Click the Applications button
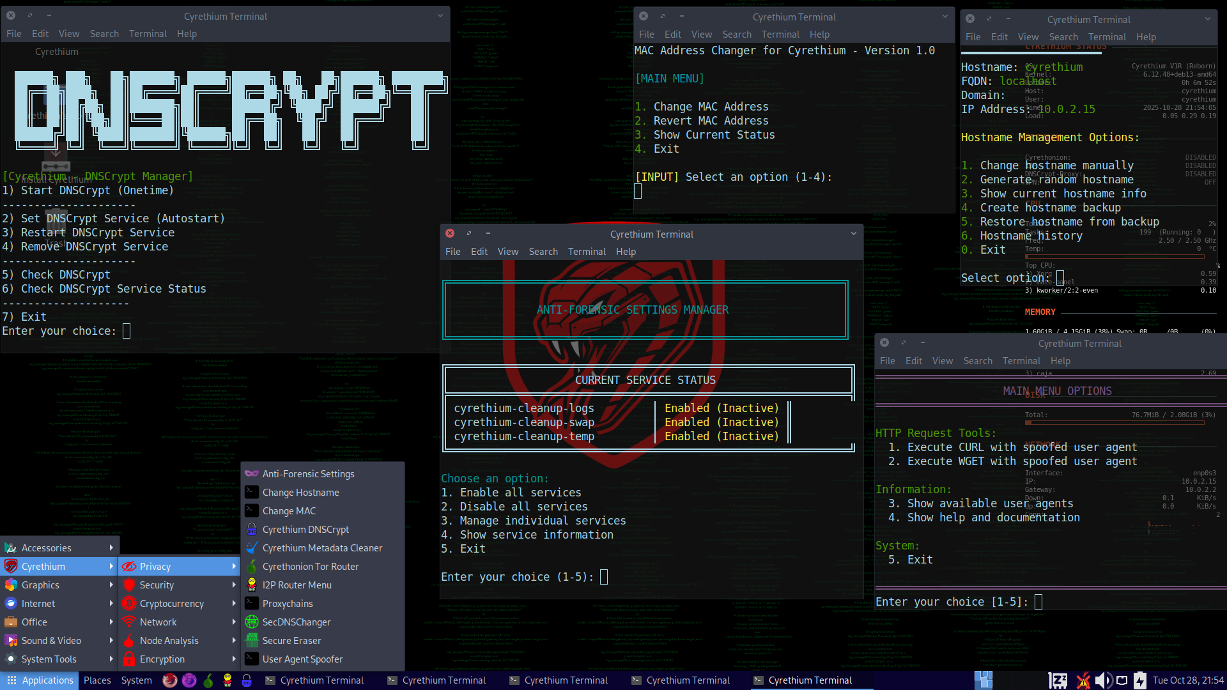Viewport: 1227px width, 690px height. 40,680
